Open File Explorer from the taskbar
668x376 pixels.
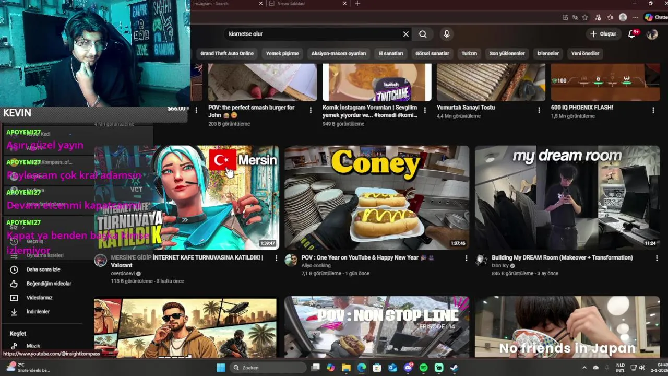click(x=346, y=368)
